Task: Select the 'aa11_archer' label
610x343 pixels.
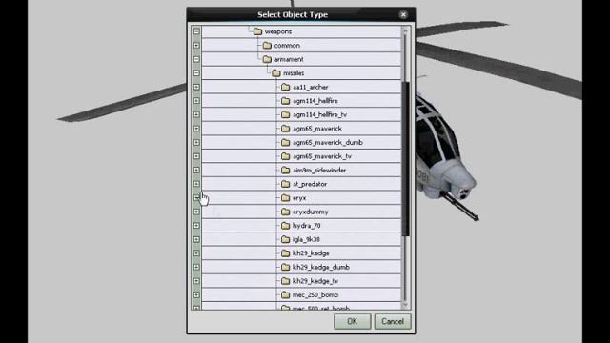Action: coord(311,87)
